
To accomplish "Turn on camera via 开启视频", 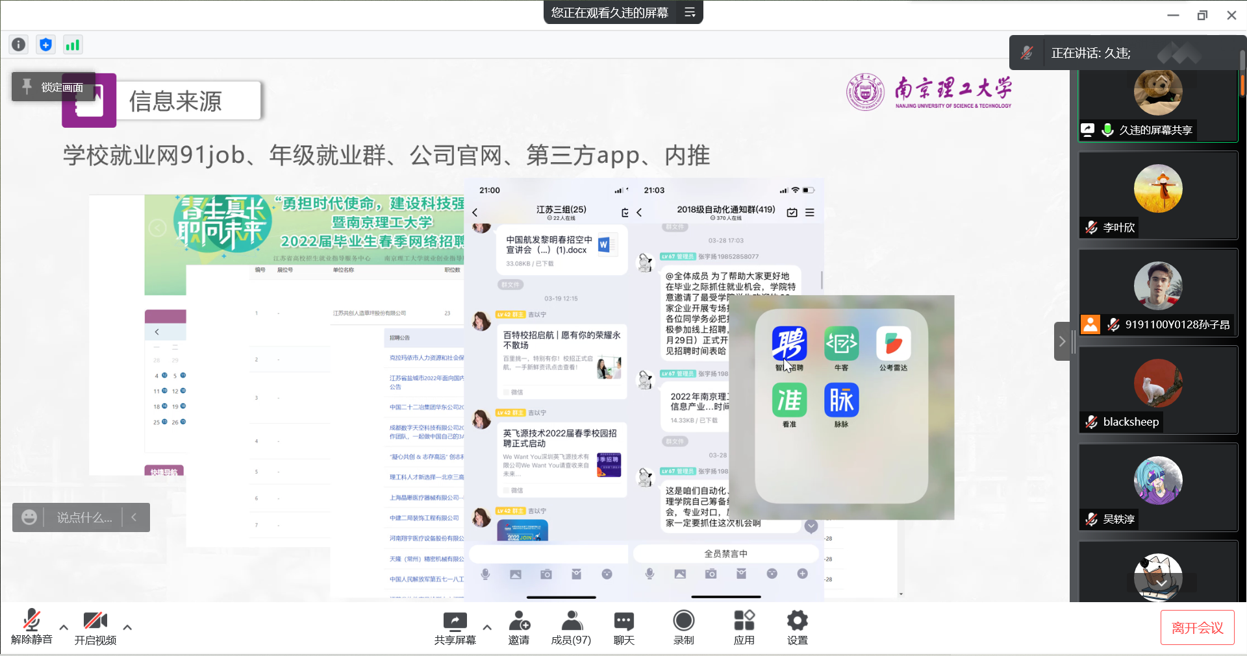I will tap(95, 627).
